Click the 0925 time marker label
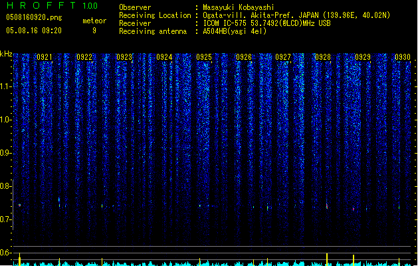 click(204, 57)
